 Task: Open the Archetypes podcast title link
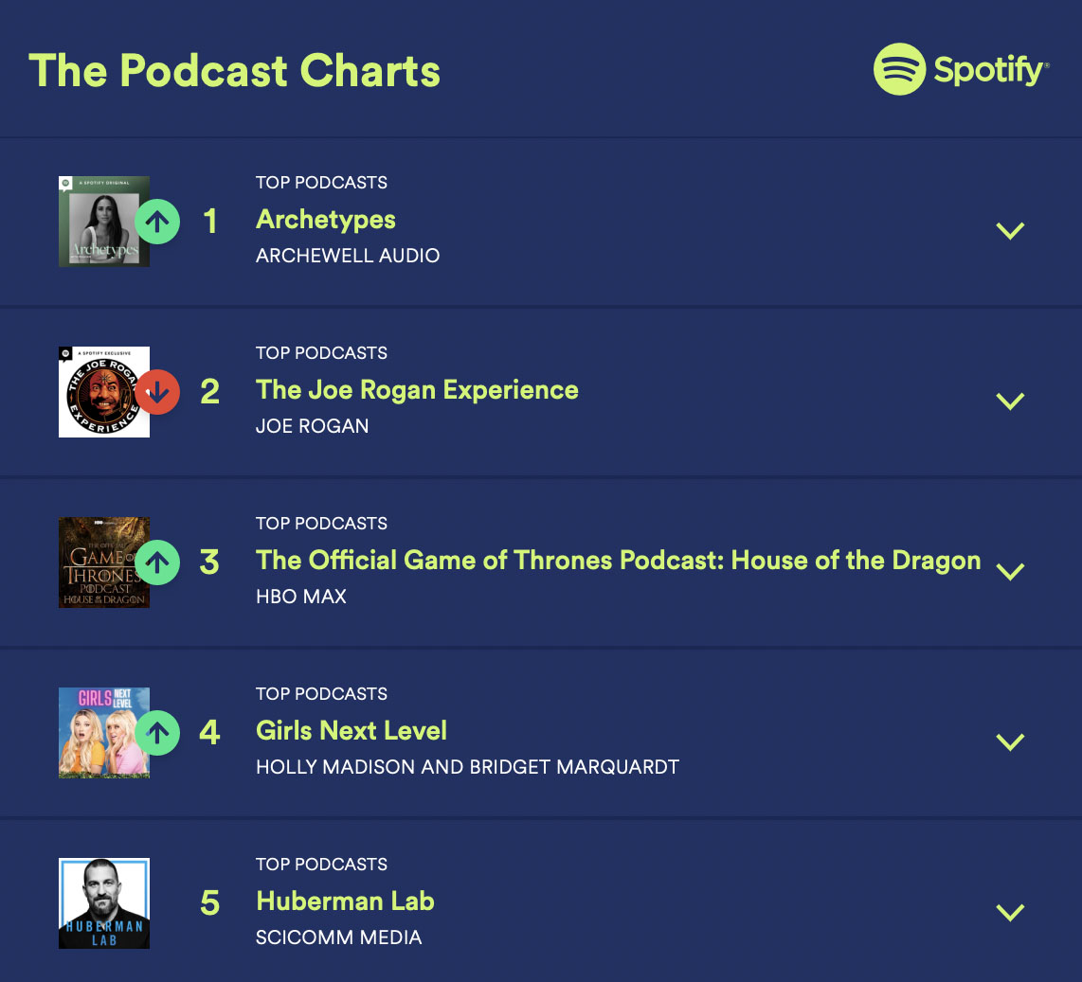click(x=326, y=220)
